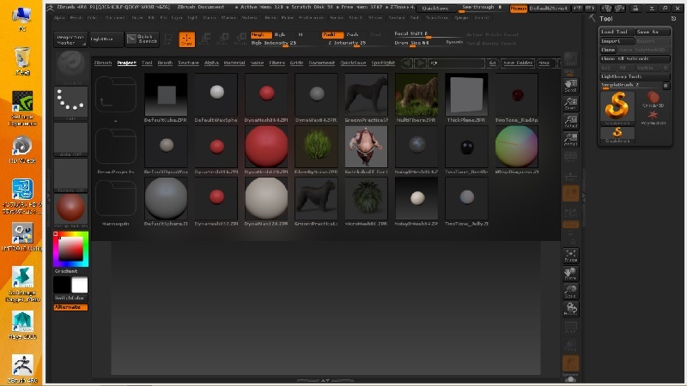Open the Recycle Bin desktop icon
The image size is (687, 386).
22,60
